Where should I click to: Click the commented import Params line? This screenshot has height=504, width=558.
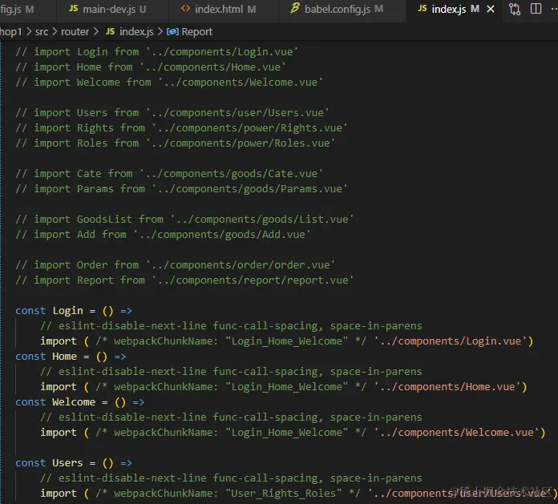pyautogui.click(x=181, y=189)
